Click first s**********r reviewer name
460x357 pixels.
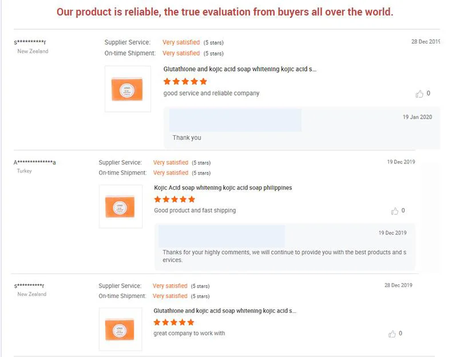(x=30, y=42)
